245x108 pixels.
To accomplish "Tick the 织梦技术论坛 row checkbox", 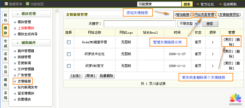I will [69, 54].
